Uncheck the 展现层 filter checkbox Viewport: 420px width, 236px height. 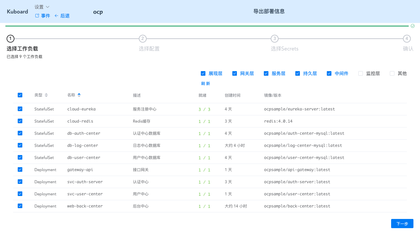203,73
